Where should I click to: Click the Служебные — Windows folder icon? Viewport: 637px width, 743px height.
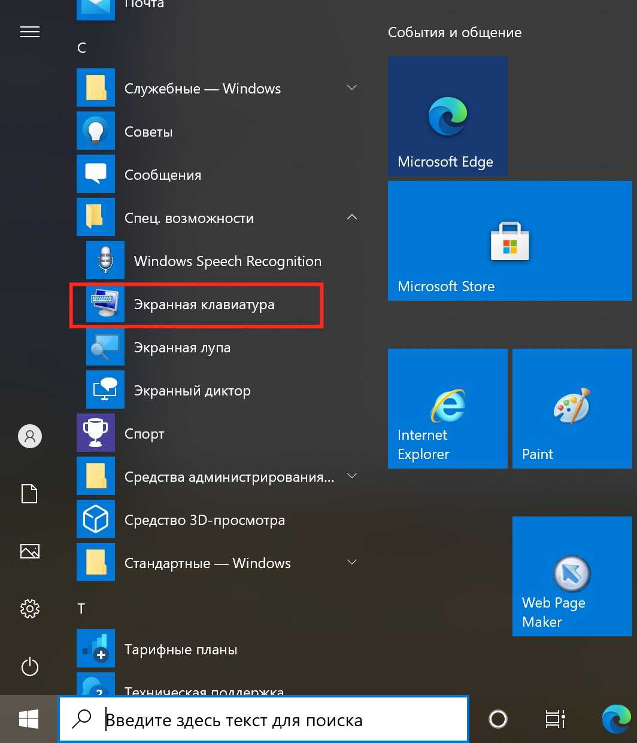[96, 88]
